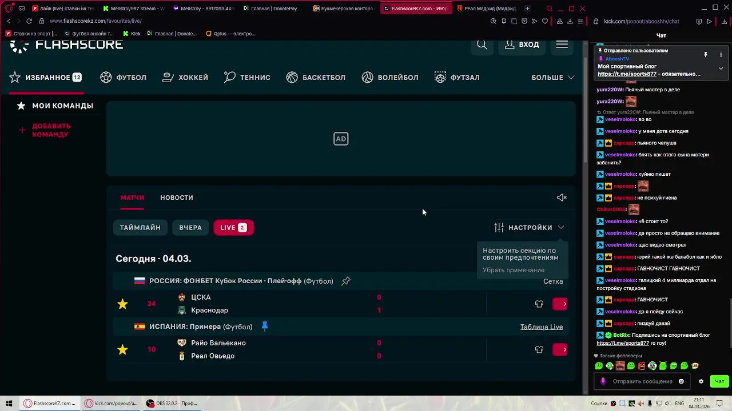Open the Сетка bracket link

[553, 281]
